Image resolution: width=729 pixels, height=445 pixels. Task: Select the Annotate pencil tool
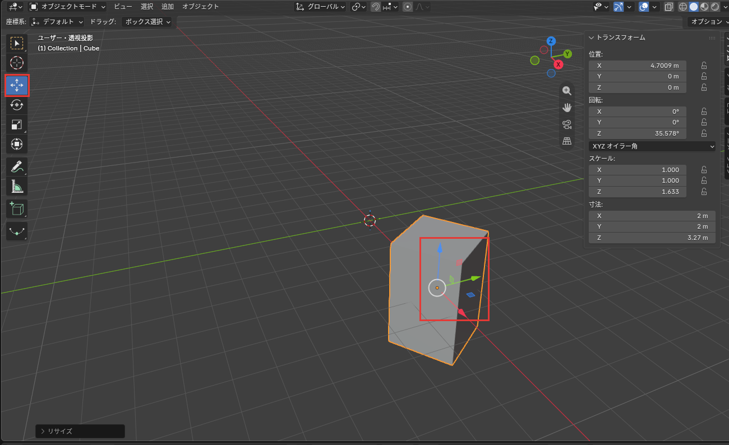(x=17, y=166)
